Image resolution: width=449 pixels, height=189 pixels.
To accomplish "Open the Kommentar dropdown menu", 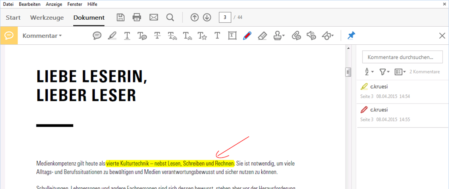I will (x=42, y=36).
